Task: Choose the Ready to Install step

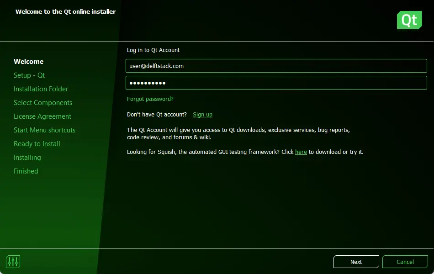Action: point(37,144)
